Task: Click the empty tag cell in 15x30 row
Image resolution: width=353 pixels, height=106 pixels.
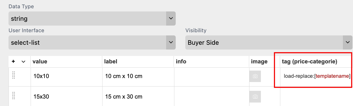Action: 317,96
